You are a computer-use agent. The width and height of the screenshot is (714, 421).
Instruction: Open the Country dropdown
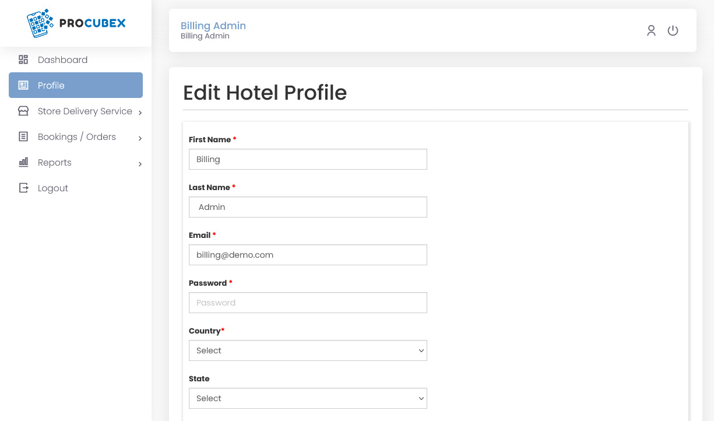coord(308,350)
